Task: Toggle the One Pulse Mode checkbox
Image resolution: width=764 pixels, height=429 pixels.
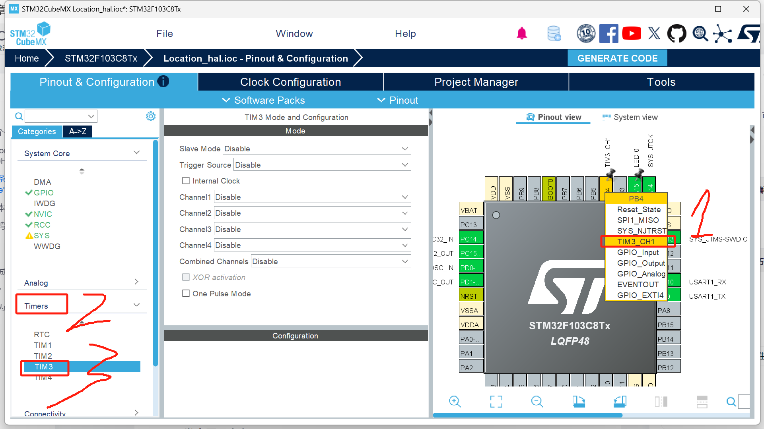Action: tap(186, 294)
